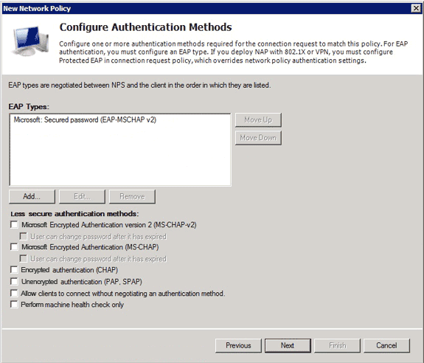Cancel the network policy wizard
The image size is (424, 363).
[x=386, y=345]
